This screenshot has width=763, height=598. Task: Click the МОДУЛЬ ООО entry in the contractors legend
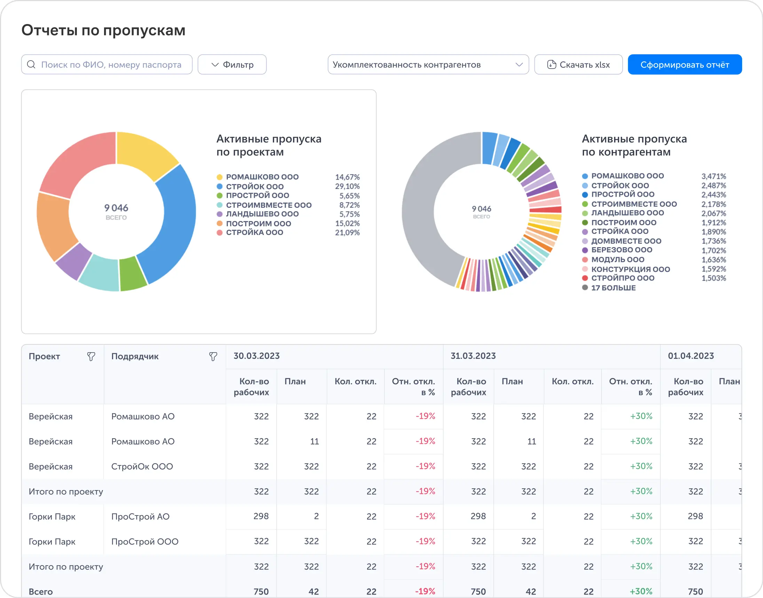(x=618, y=259)
